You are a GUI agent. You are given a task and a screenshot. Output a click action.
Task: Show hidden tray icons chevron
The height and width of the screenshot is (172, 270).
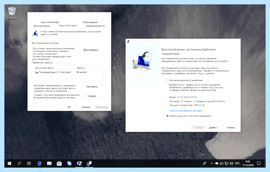212,163
